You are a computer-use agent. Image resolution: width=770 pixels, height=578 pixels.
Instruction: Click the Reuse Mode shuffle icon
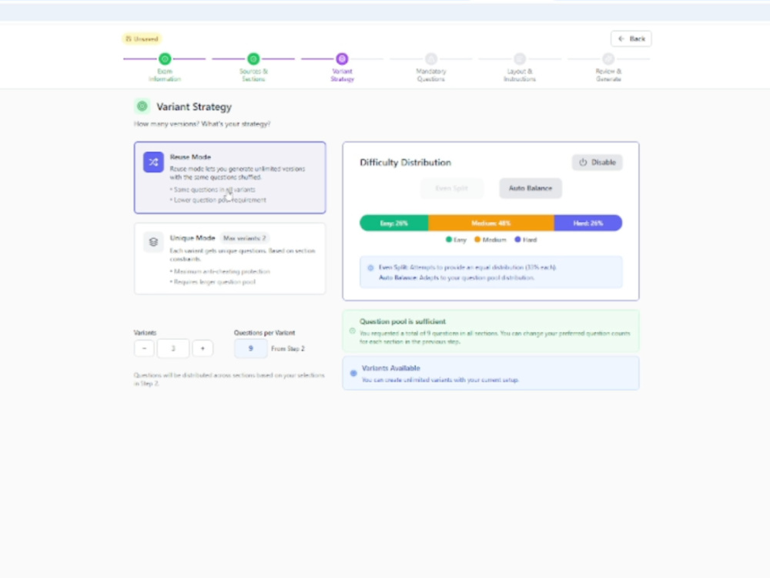[153, 162]
